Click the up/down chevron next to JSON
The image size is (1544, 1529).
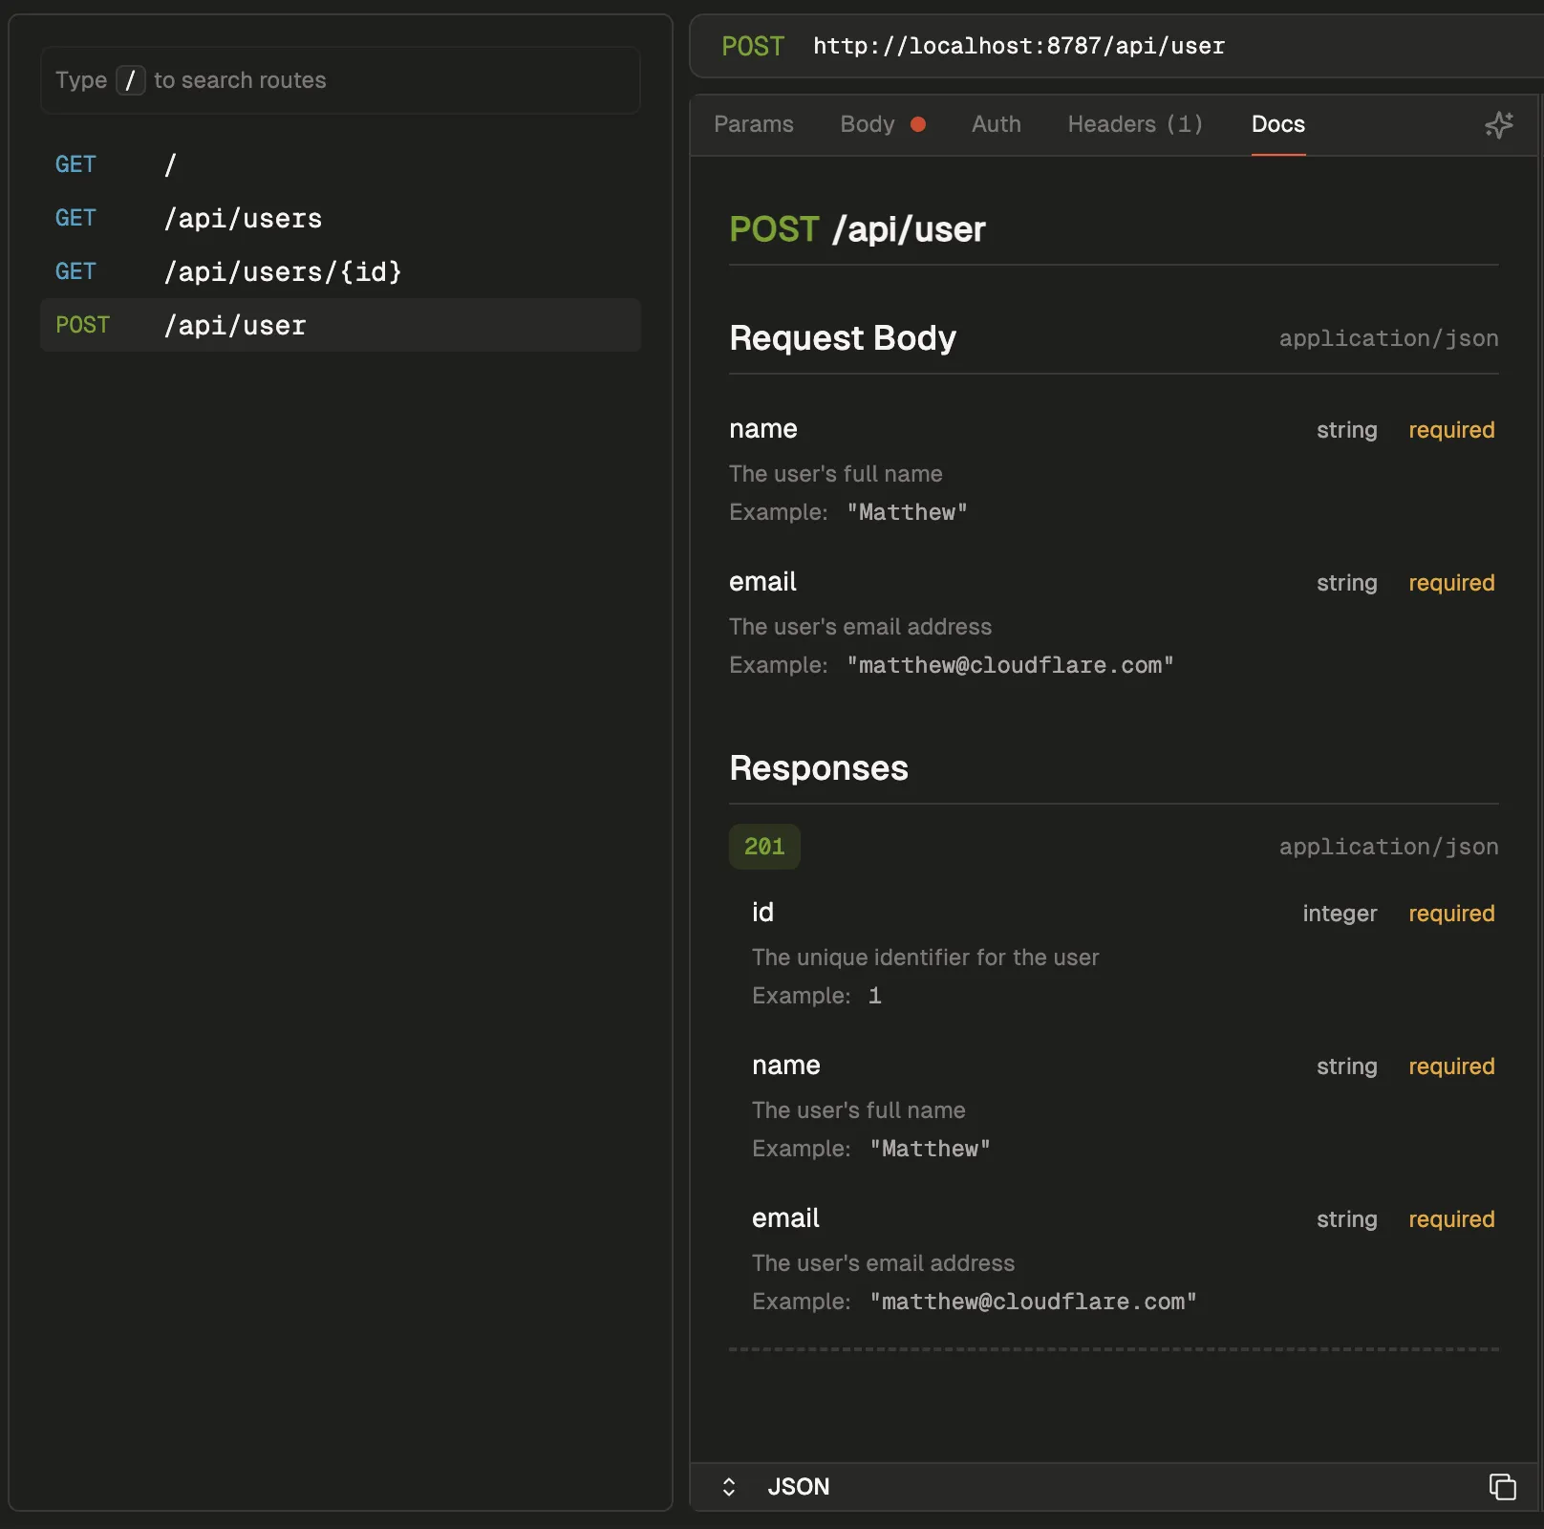click(729, 1487)
